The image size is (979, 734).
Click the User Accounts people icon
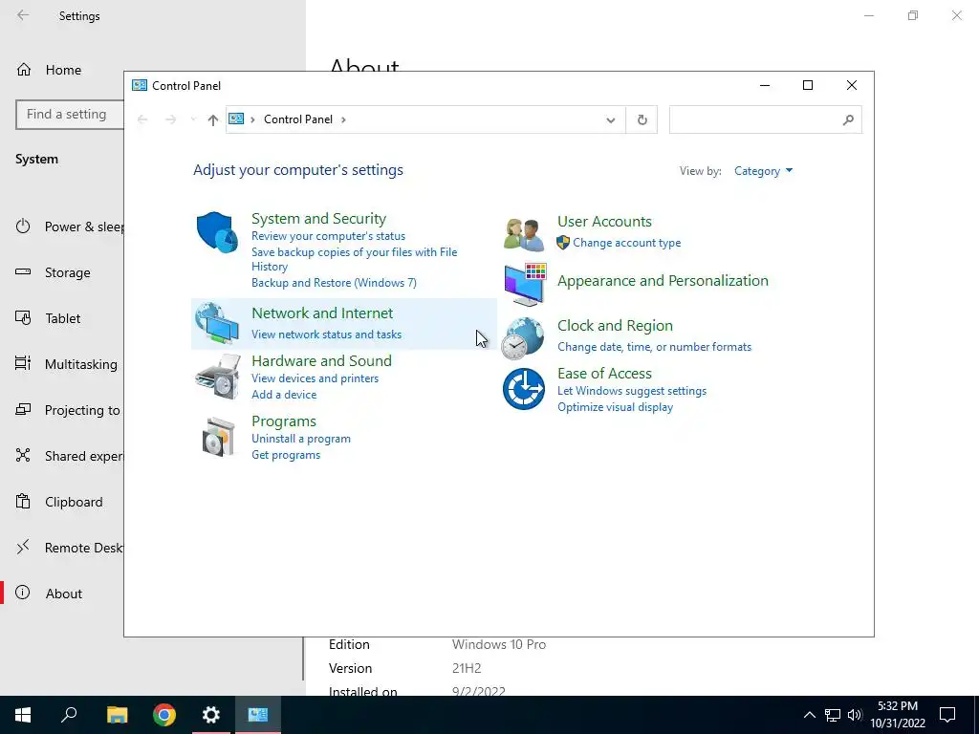(x=524, y=235)
